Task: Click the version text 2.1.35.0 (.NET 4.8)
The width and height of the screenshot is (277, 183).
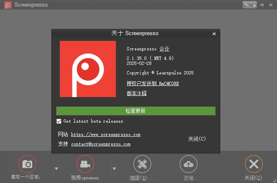Action: tap(150, 58)
